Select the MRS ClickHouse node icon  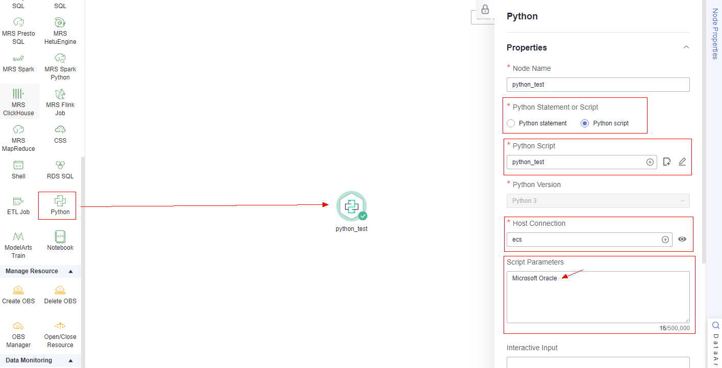[x=18, y=94]
